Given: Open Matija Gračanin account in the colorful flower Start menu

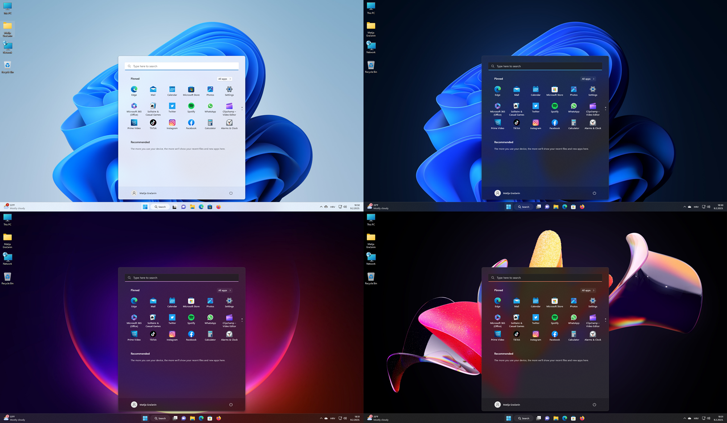Looking at the screenshot, I should 508,404.
